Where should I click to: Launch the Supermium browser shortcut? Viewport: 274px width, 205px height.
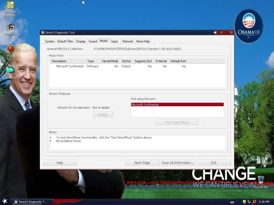[10, 73]
